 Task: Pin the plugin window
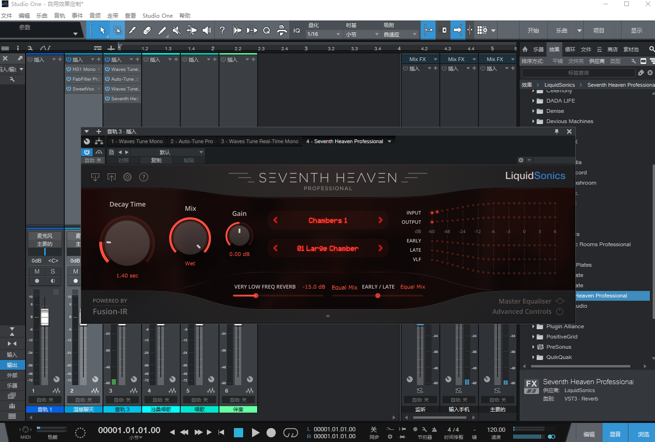(556, 131)
